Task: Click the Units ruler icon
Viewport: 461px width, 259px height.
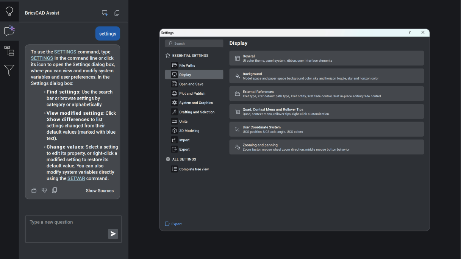Action: pyautogui.click(x=174, y=121)
